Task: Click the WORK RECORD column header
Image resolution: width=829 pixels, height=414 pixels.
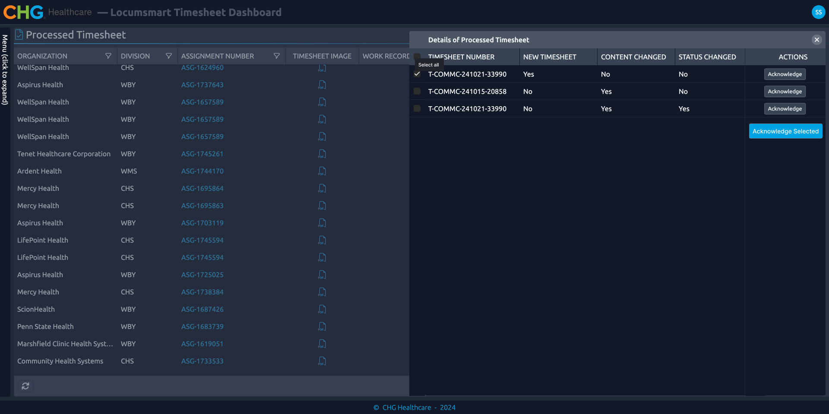Action: pos(386,56)
